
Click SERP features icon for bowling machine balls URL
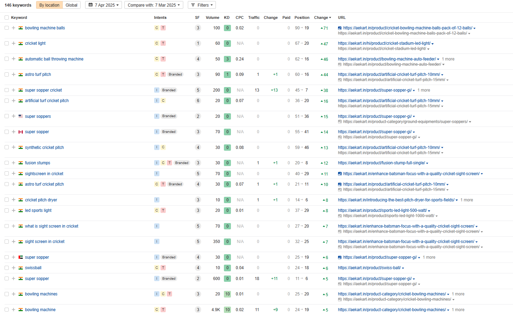click(340, 28)
